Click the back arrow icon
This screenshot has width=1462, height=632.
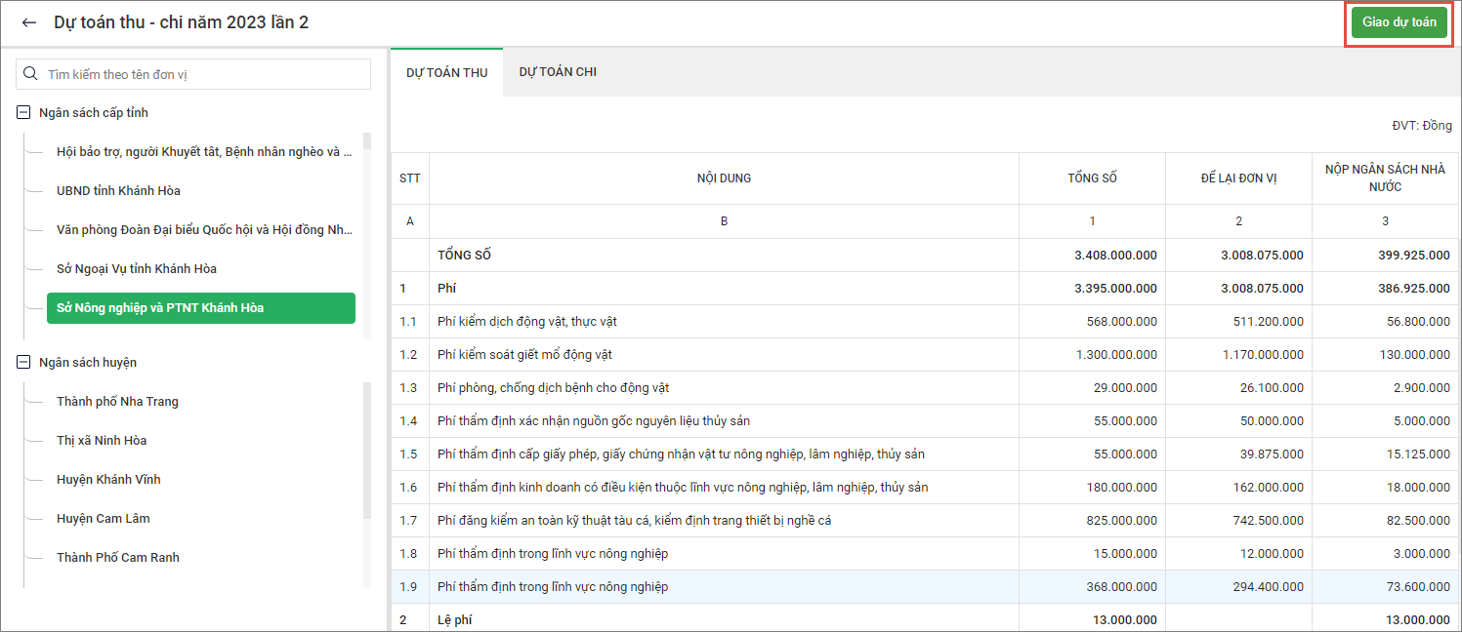[x=29, y=22]
